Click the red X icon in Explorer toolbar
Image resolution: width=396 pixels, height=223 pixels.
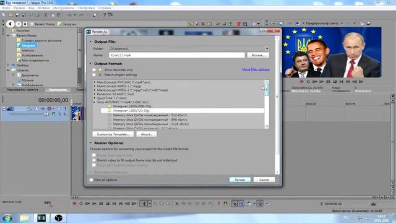pos(203,24)
